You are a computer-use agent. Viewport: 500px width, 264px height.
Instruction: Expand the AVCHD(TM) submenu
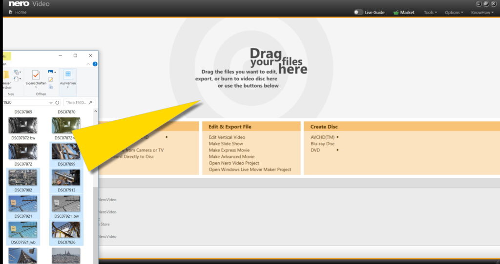coord(325,137)
